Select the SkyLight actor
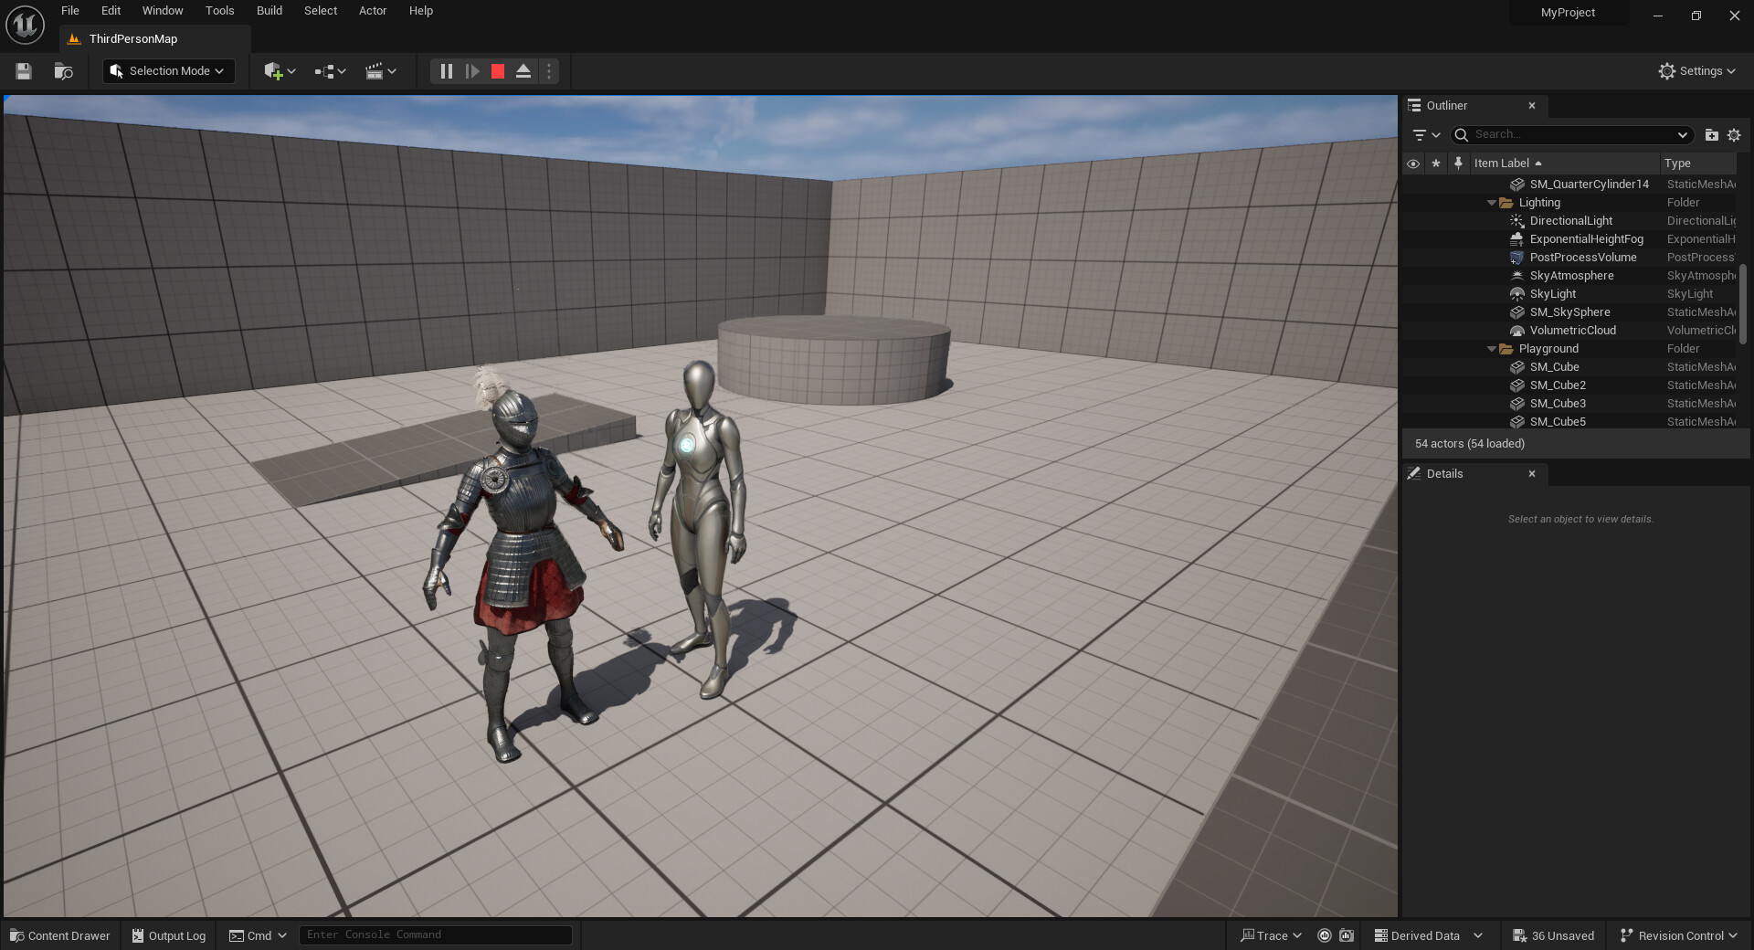The image size is (1754, 950). 1569,294
